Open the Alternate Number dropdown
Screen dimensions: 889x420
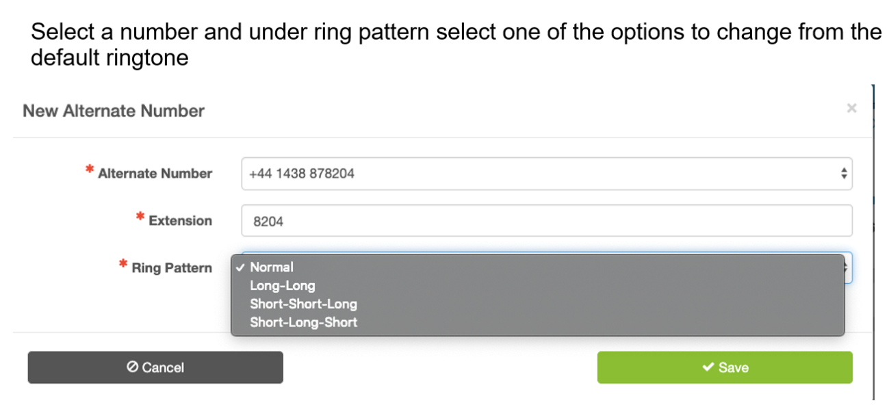(545, 174)
